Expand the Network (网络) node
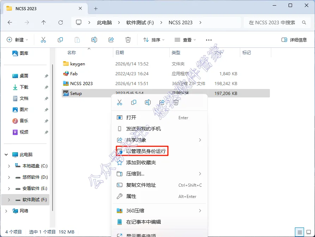The height and width of the screenshot is (237, 315). [6, 211]
